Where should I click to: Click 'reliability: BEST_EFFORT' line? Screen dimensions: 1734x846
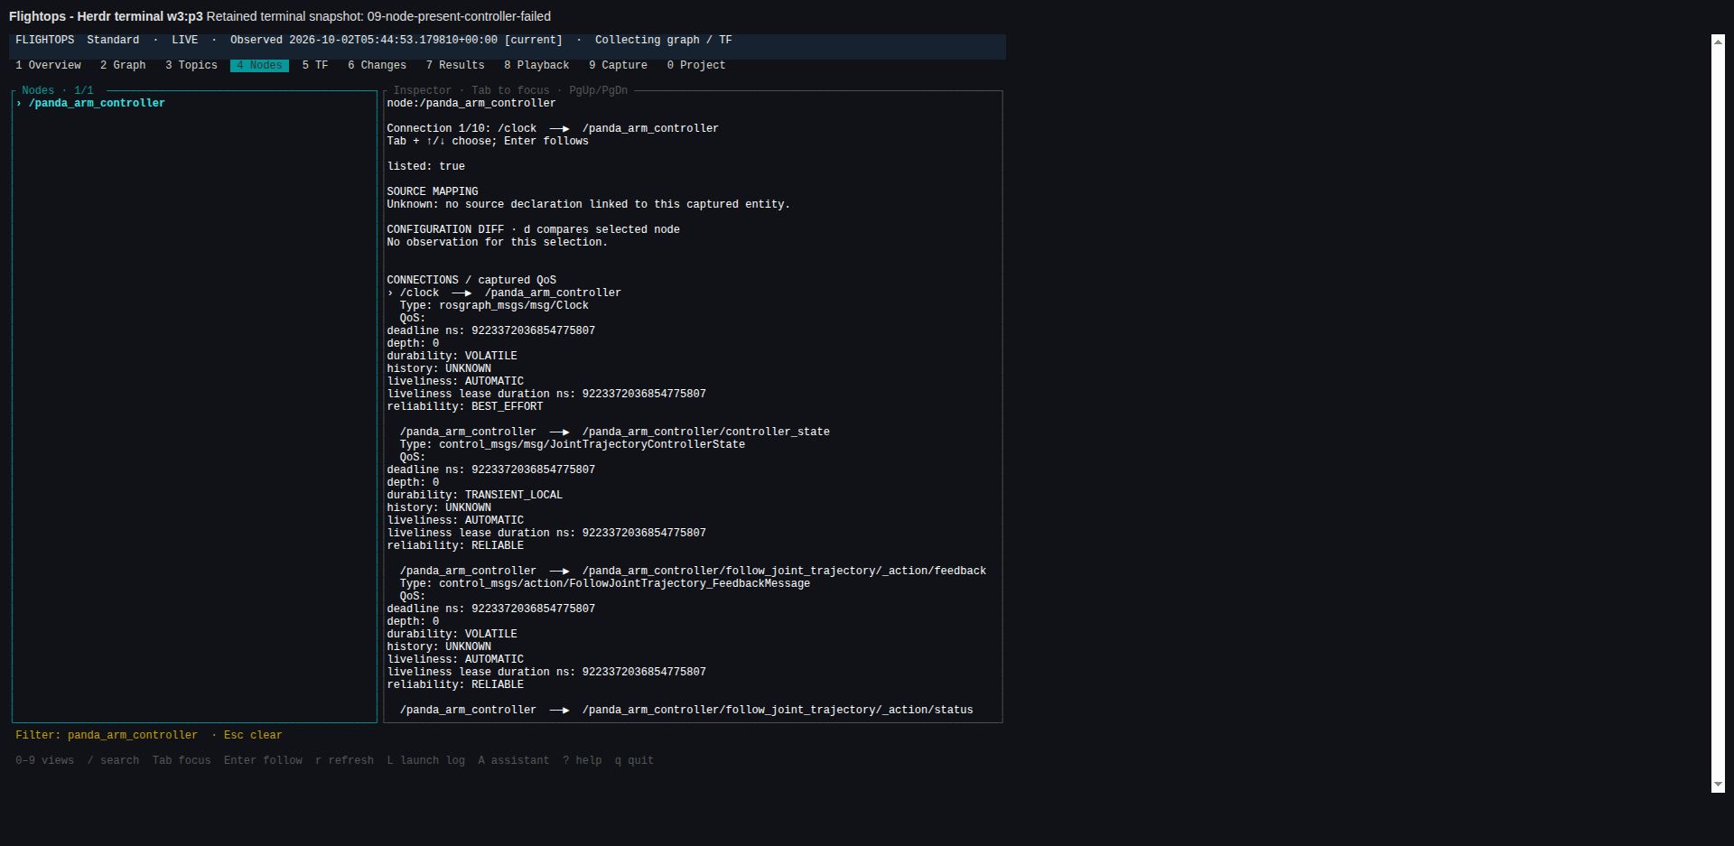click(x=465, y=406)
